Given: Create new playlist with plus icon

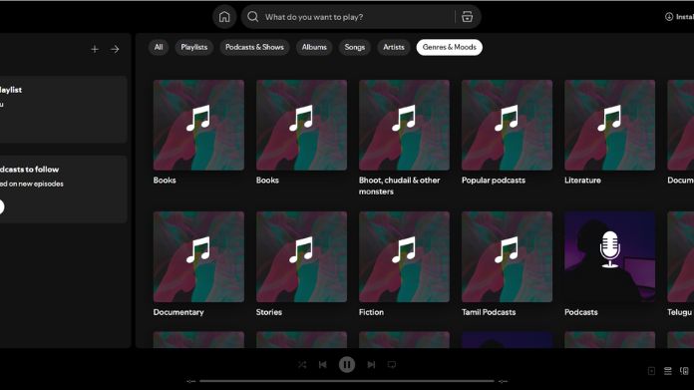Looking at the screenshot, I should (x=95, y=49).
